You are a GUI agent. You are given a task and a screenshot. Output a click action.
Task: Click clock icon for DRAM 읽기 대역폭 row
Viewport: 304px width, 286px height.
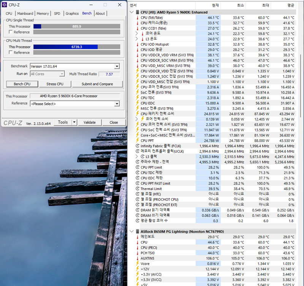pyautogui.click(x=138, y=210)
